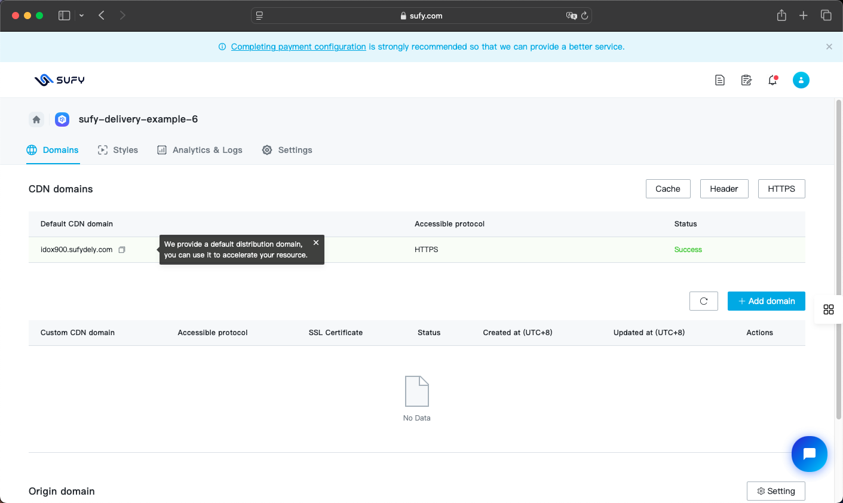
Task: Open the ticket/feedback edit icon
Action: tap(746, 80)
